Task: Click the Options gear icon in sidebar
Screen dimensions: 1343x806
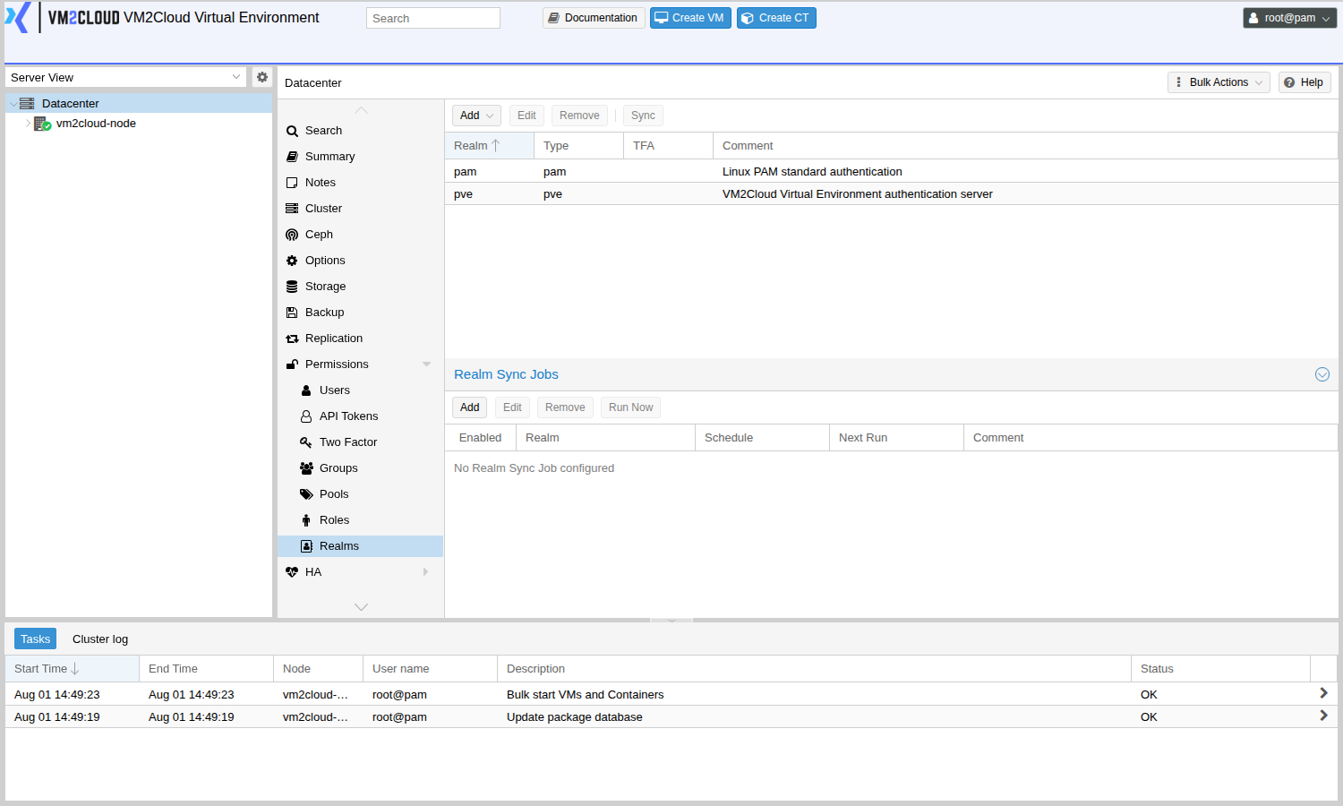Action: click(292, 261)
